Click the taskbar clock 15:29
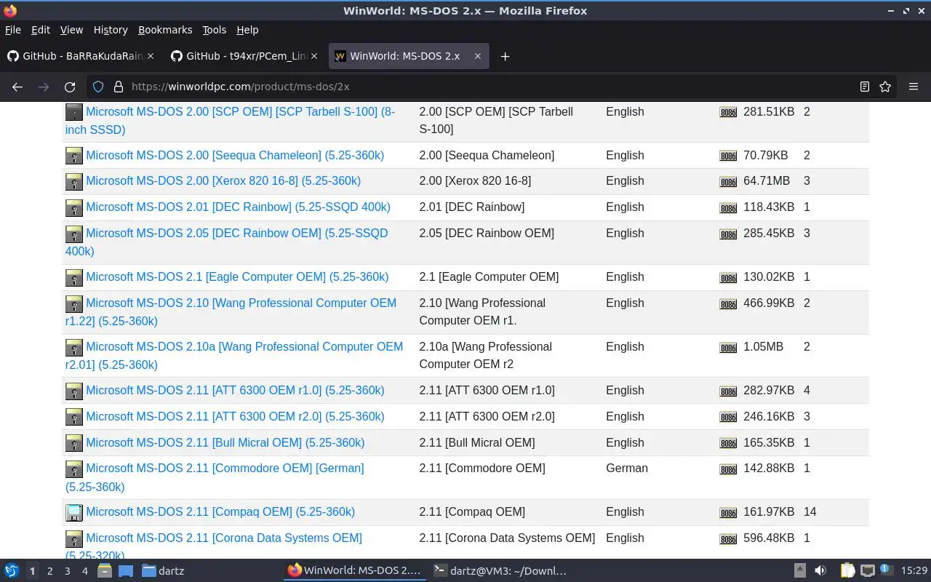The image size is (931, 582). click(x=914, y=571)
